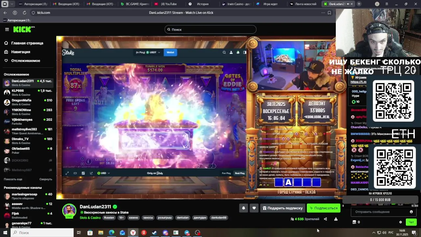Open offline DOKKORKI channel
The image size is (421, 237).
pos(28,160)
